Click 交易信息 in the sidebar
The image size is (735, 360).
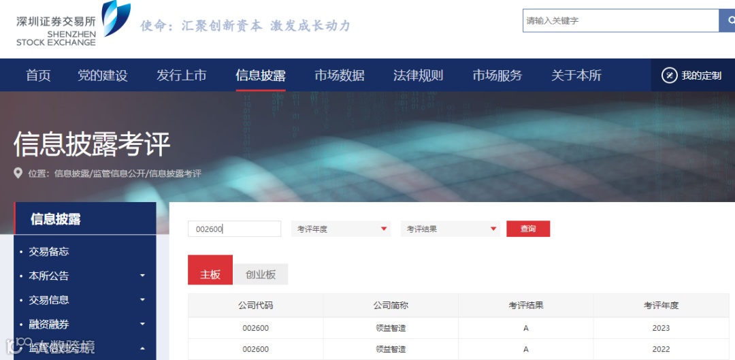point(49,300)
